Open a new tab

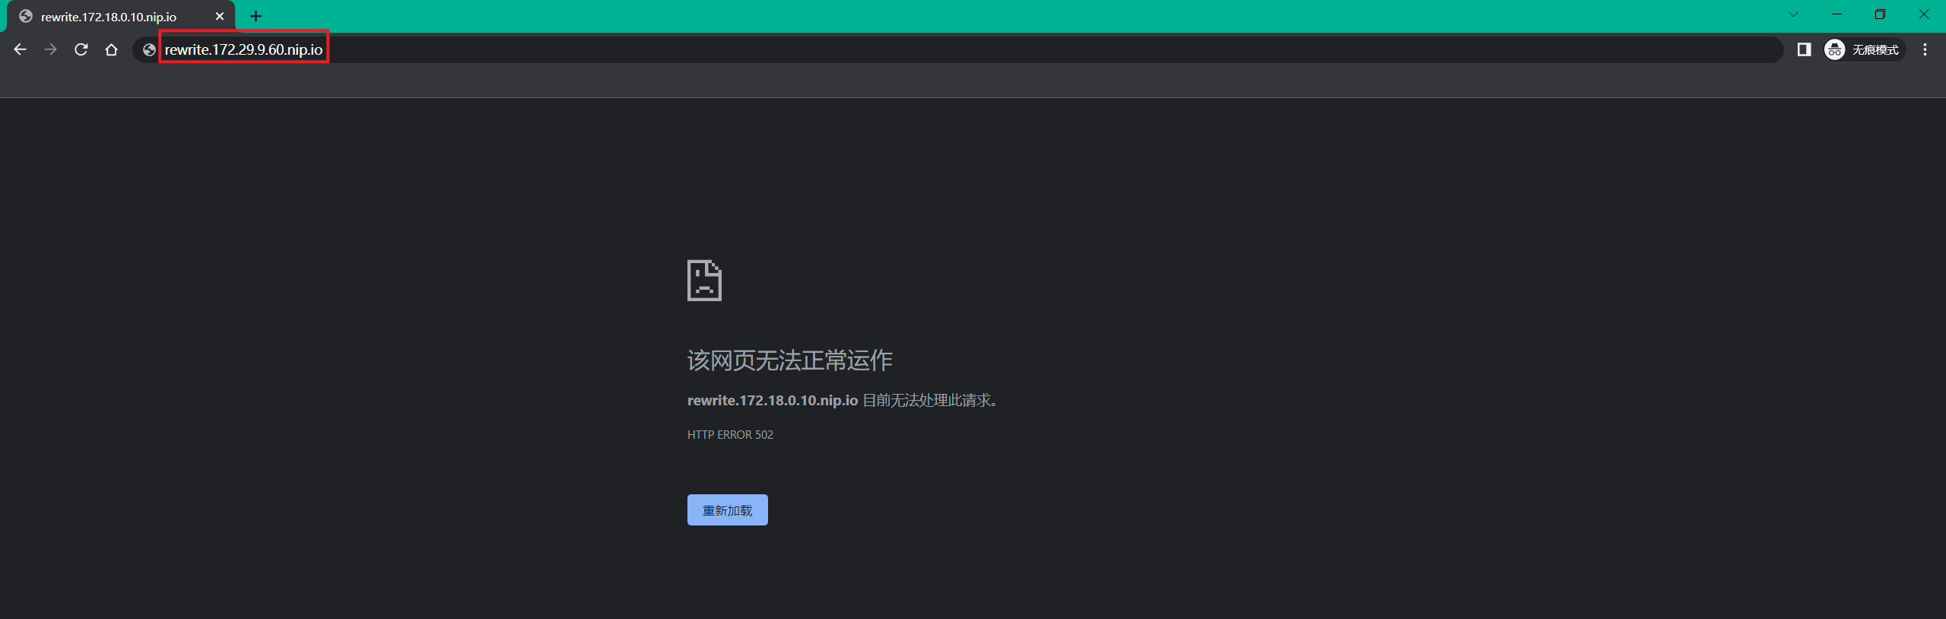(256, 16)
